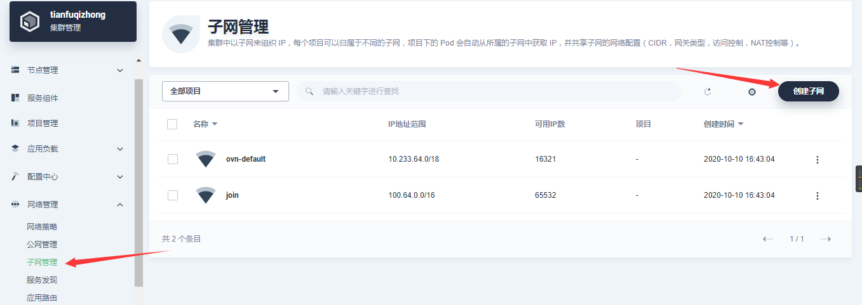862x305 pixels.
Task: Click the ovn-default subnet icon
Action: tap(206, 159)
